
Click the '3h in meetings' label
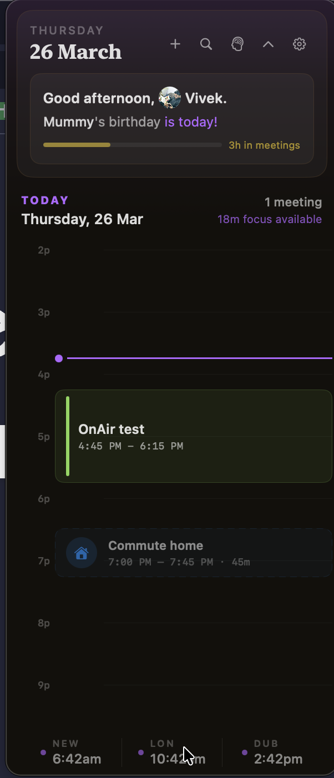tap(264, 145)
